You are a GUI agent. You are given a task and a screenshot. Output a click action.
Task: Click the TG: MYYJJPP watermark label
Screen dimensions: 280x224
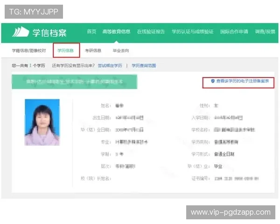click(33, 12)
